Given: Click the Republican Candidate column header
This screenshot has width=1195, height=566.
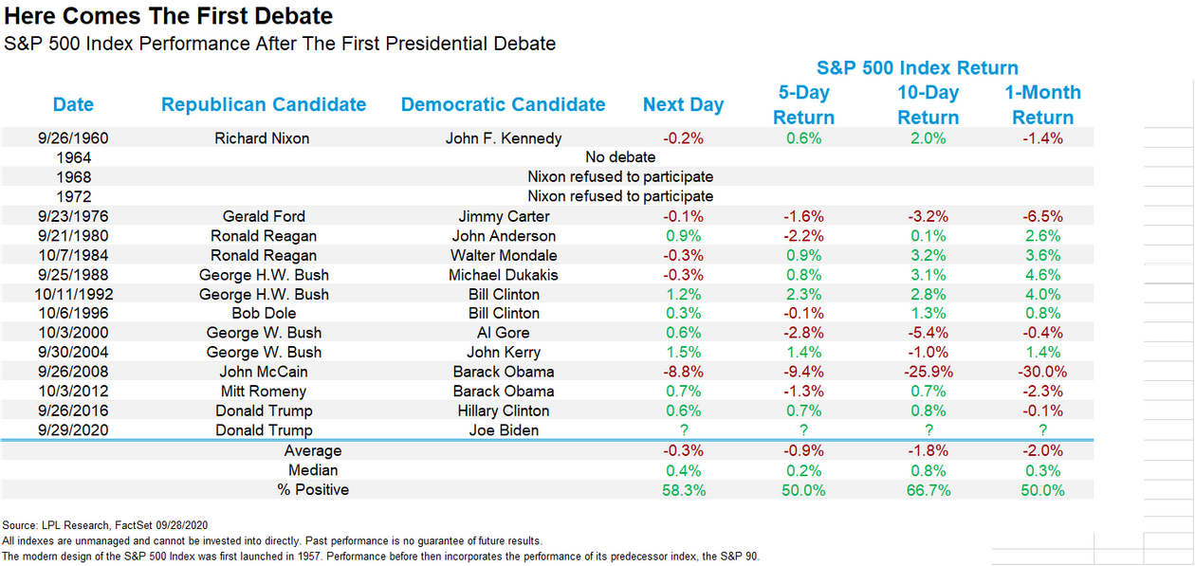Looking at the screenshot, I should [x=264, y=105].
